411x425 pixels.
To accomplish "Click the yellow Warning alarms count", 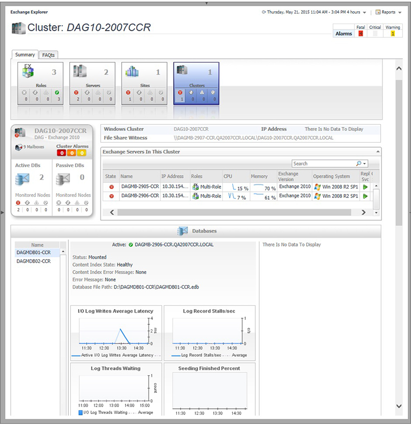I will click(x=393, y=34).
